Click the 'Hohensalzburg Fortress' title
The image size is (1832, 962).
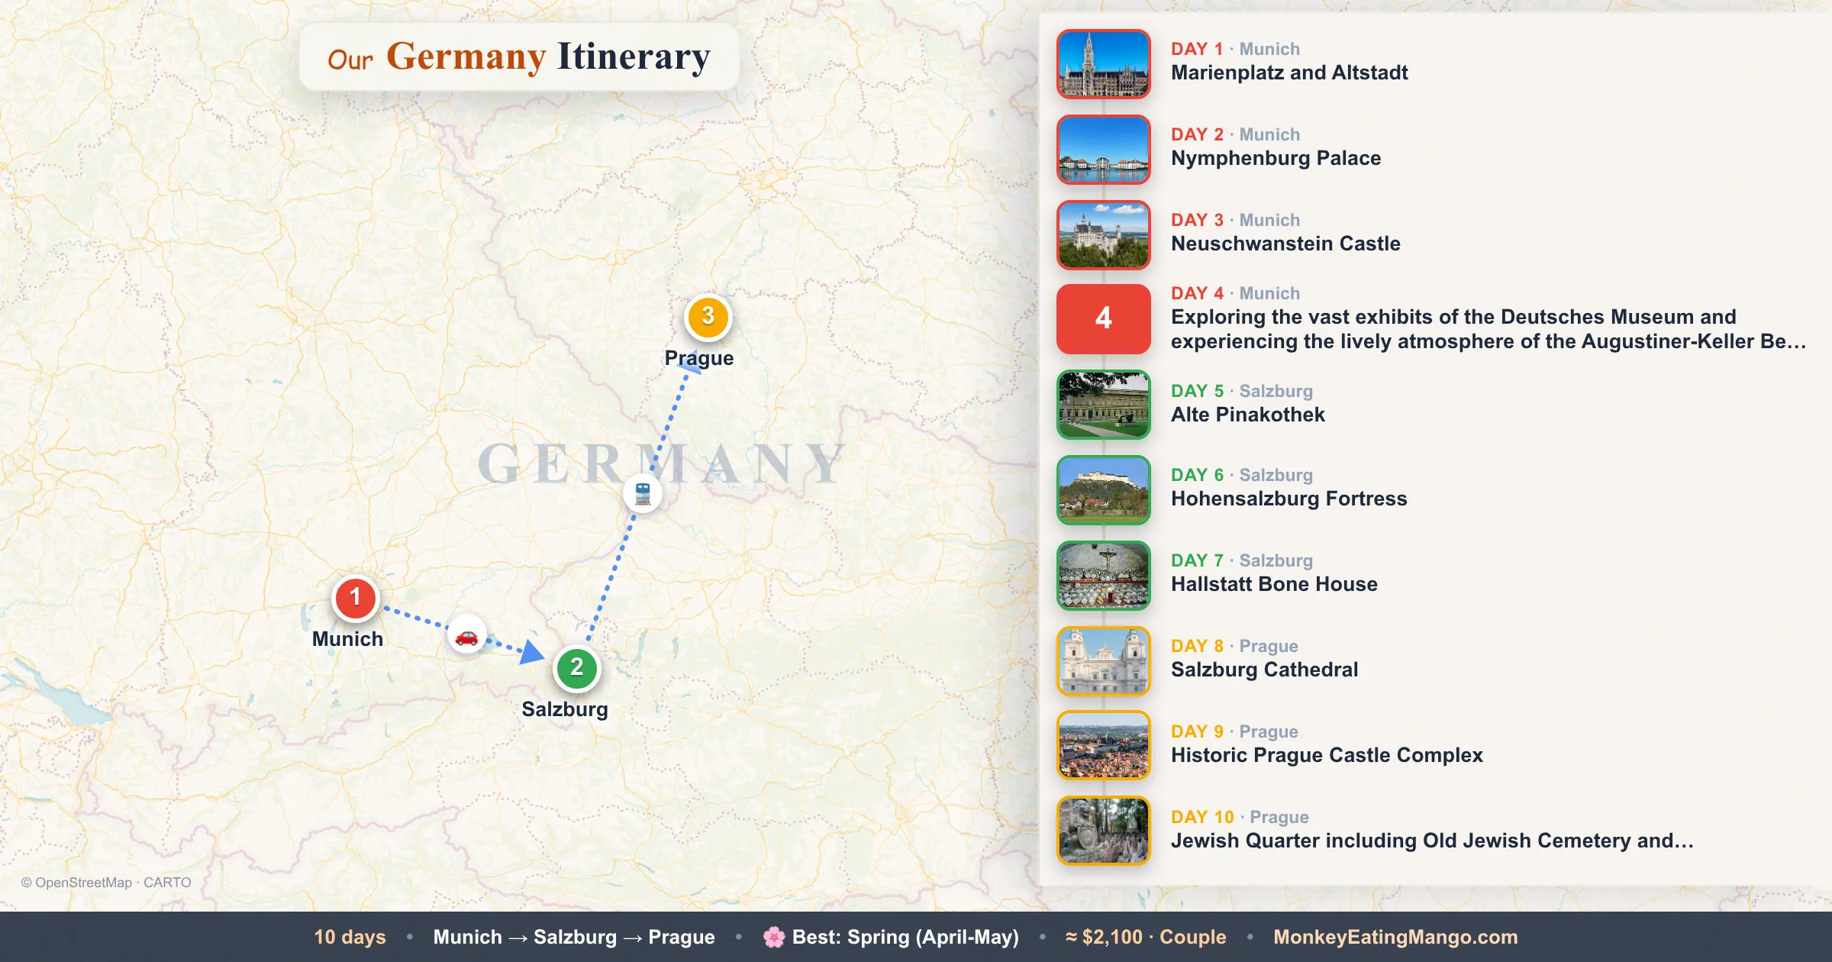[1289, 499]
